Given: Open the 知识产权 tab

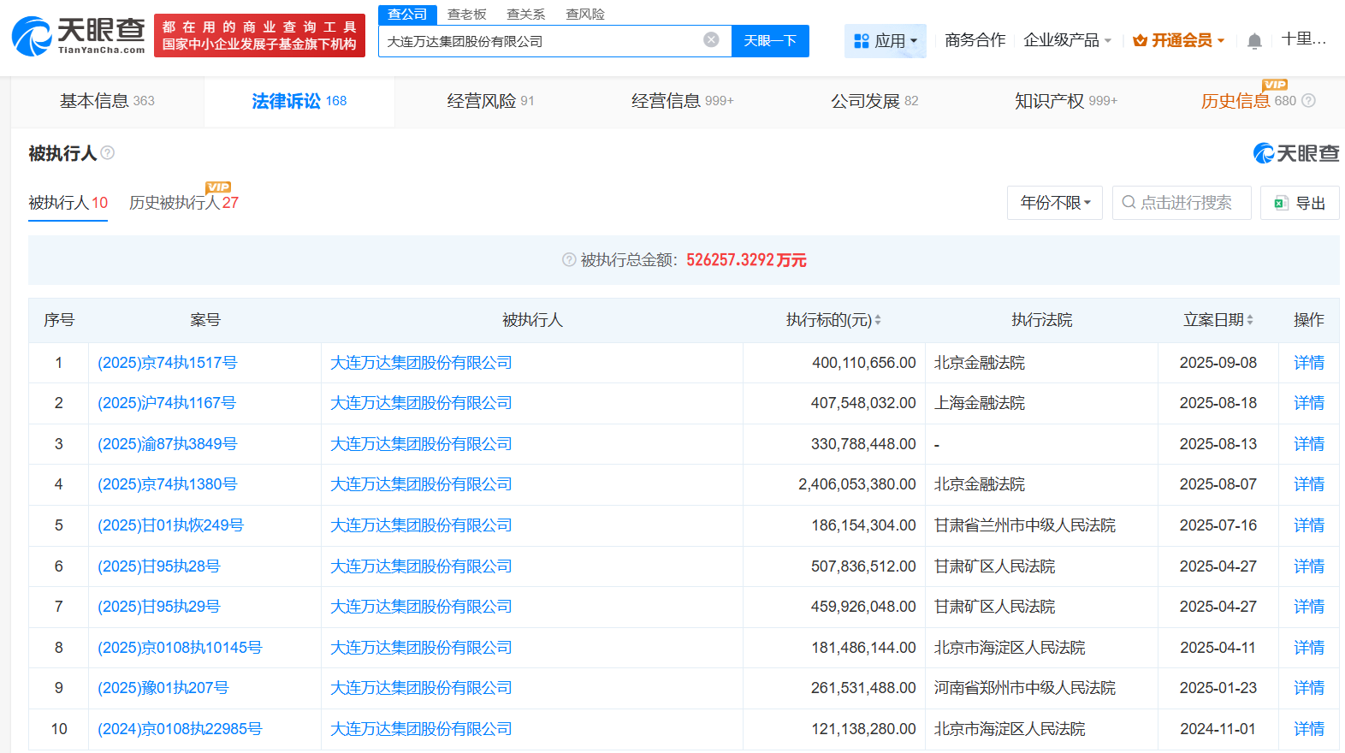Looking at the screenshot, I should click(1065, 101).
